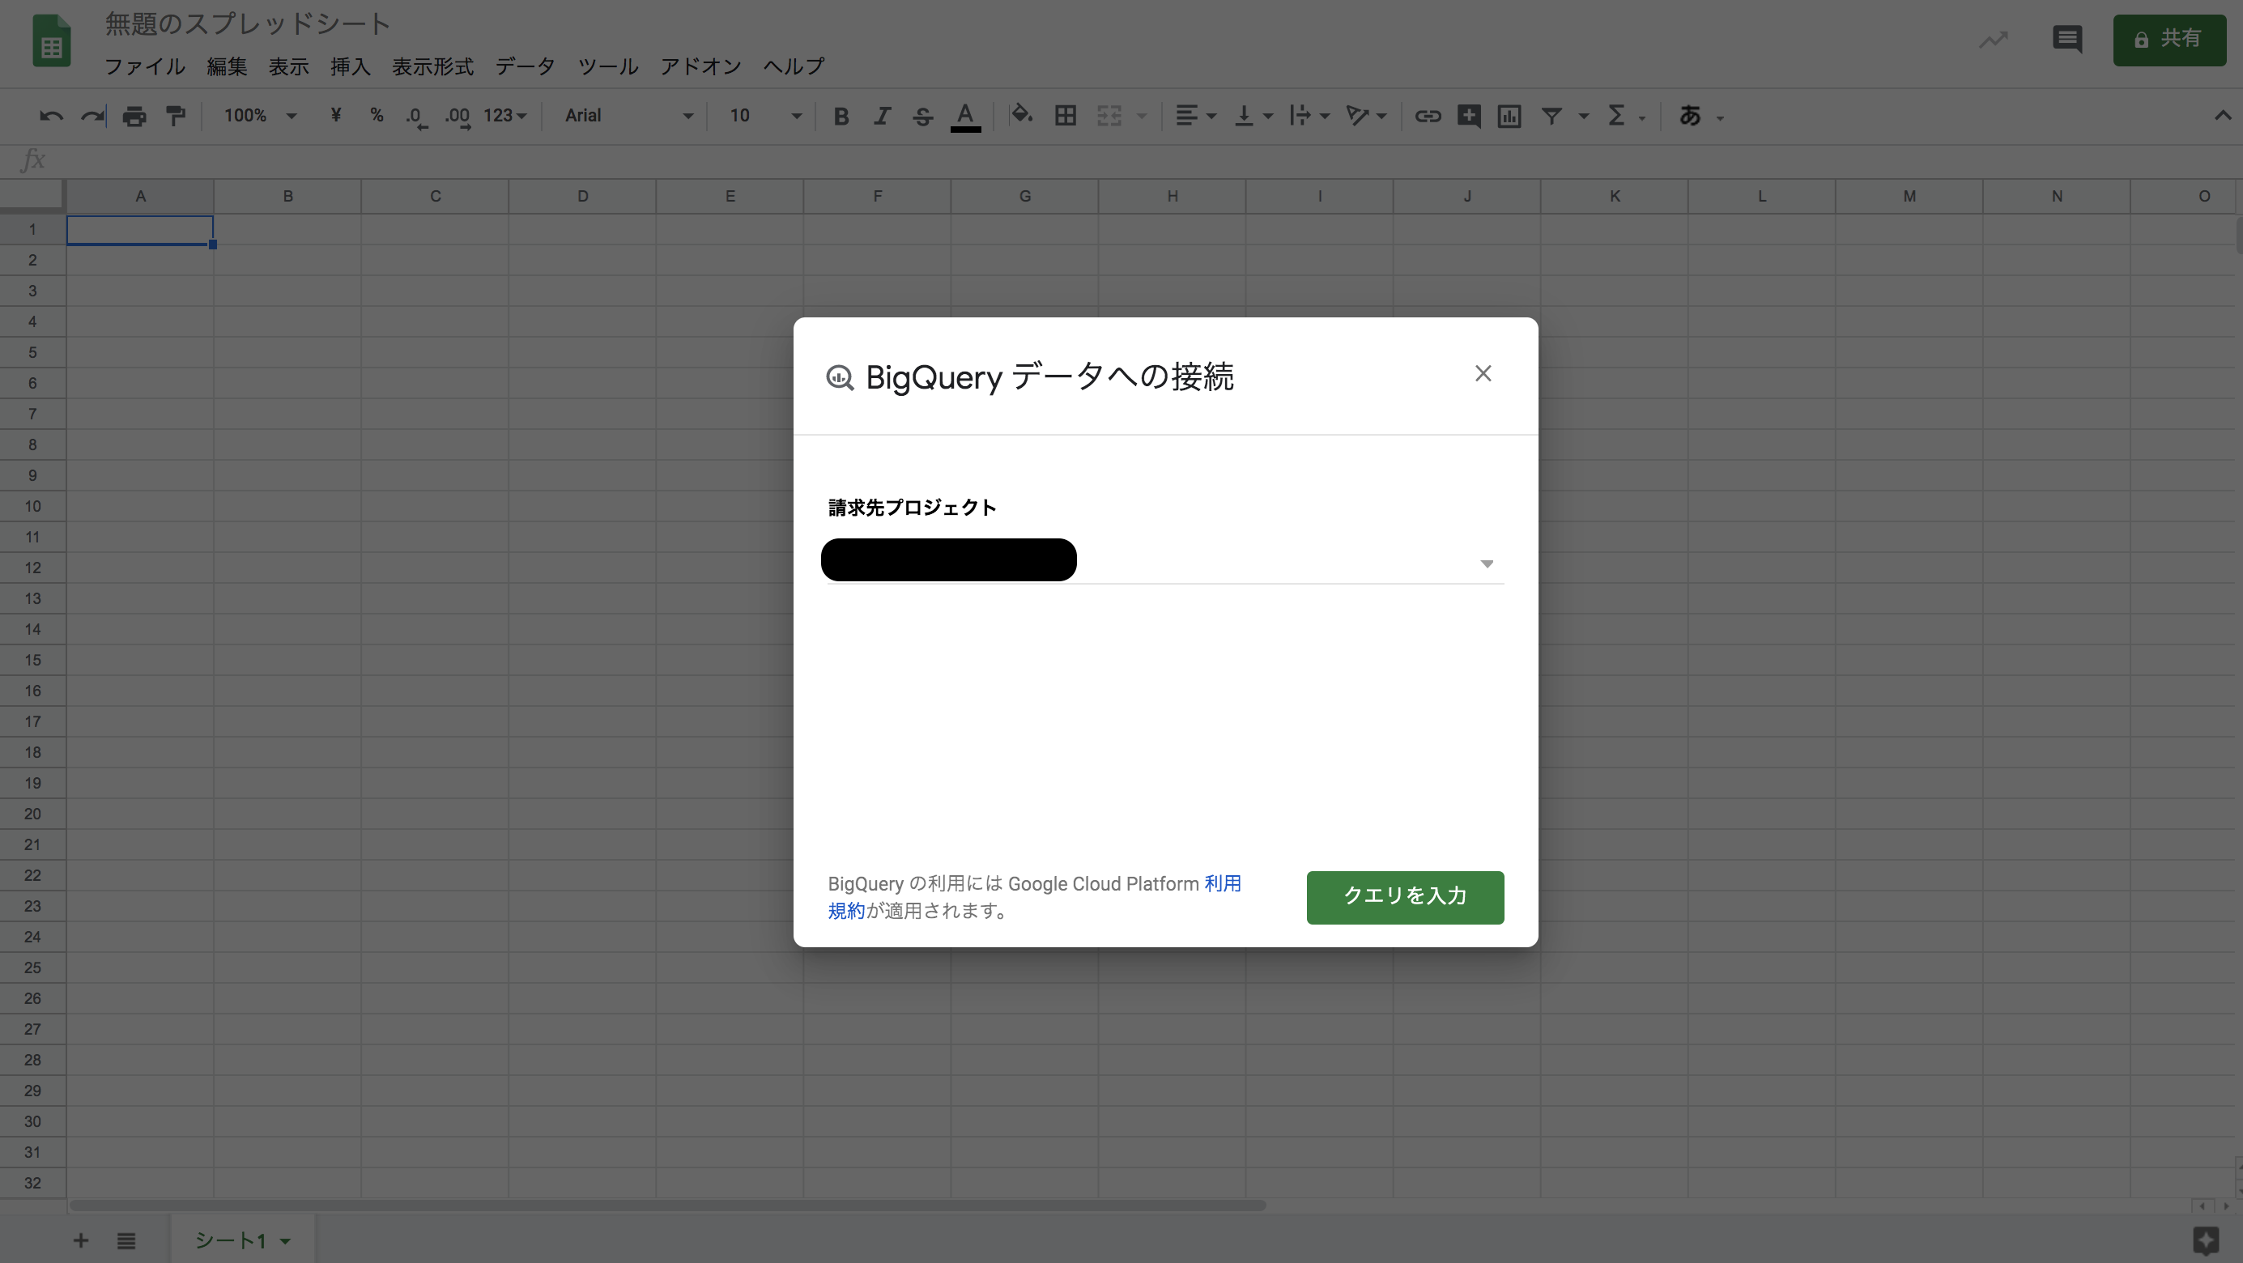Insert a comment
Viewport: 2243px width, 1263px height.
click(1469, 116)
